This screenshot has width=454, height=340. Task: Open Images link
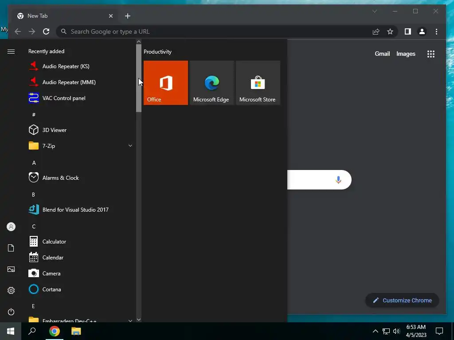coord(406,54)
